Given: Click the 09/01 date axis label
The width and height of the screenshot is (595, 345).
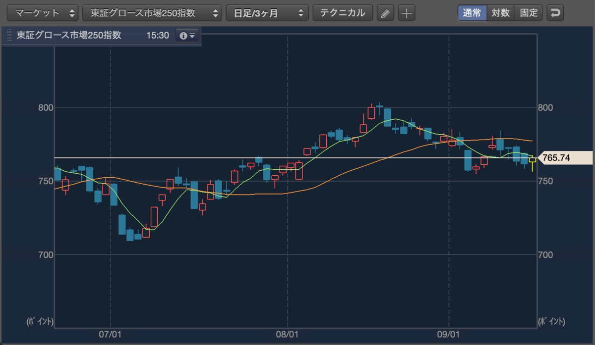Looking at the screenshot, I should [449, 335].
